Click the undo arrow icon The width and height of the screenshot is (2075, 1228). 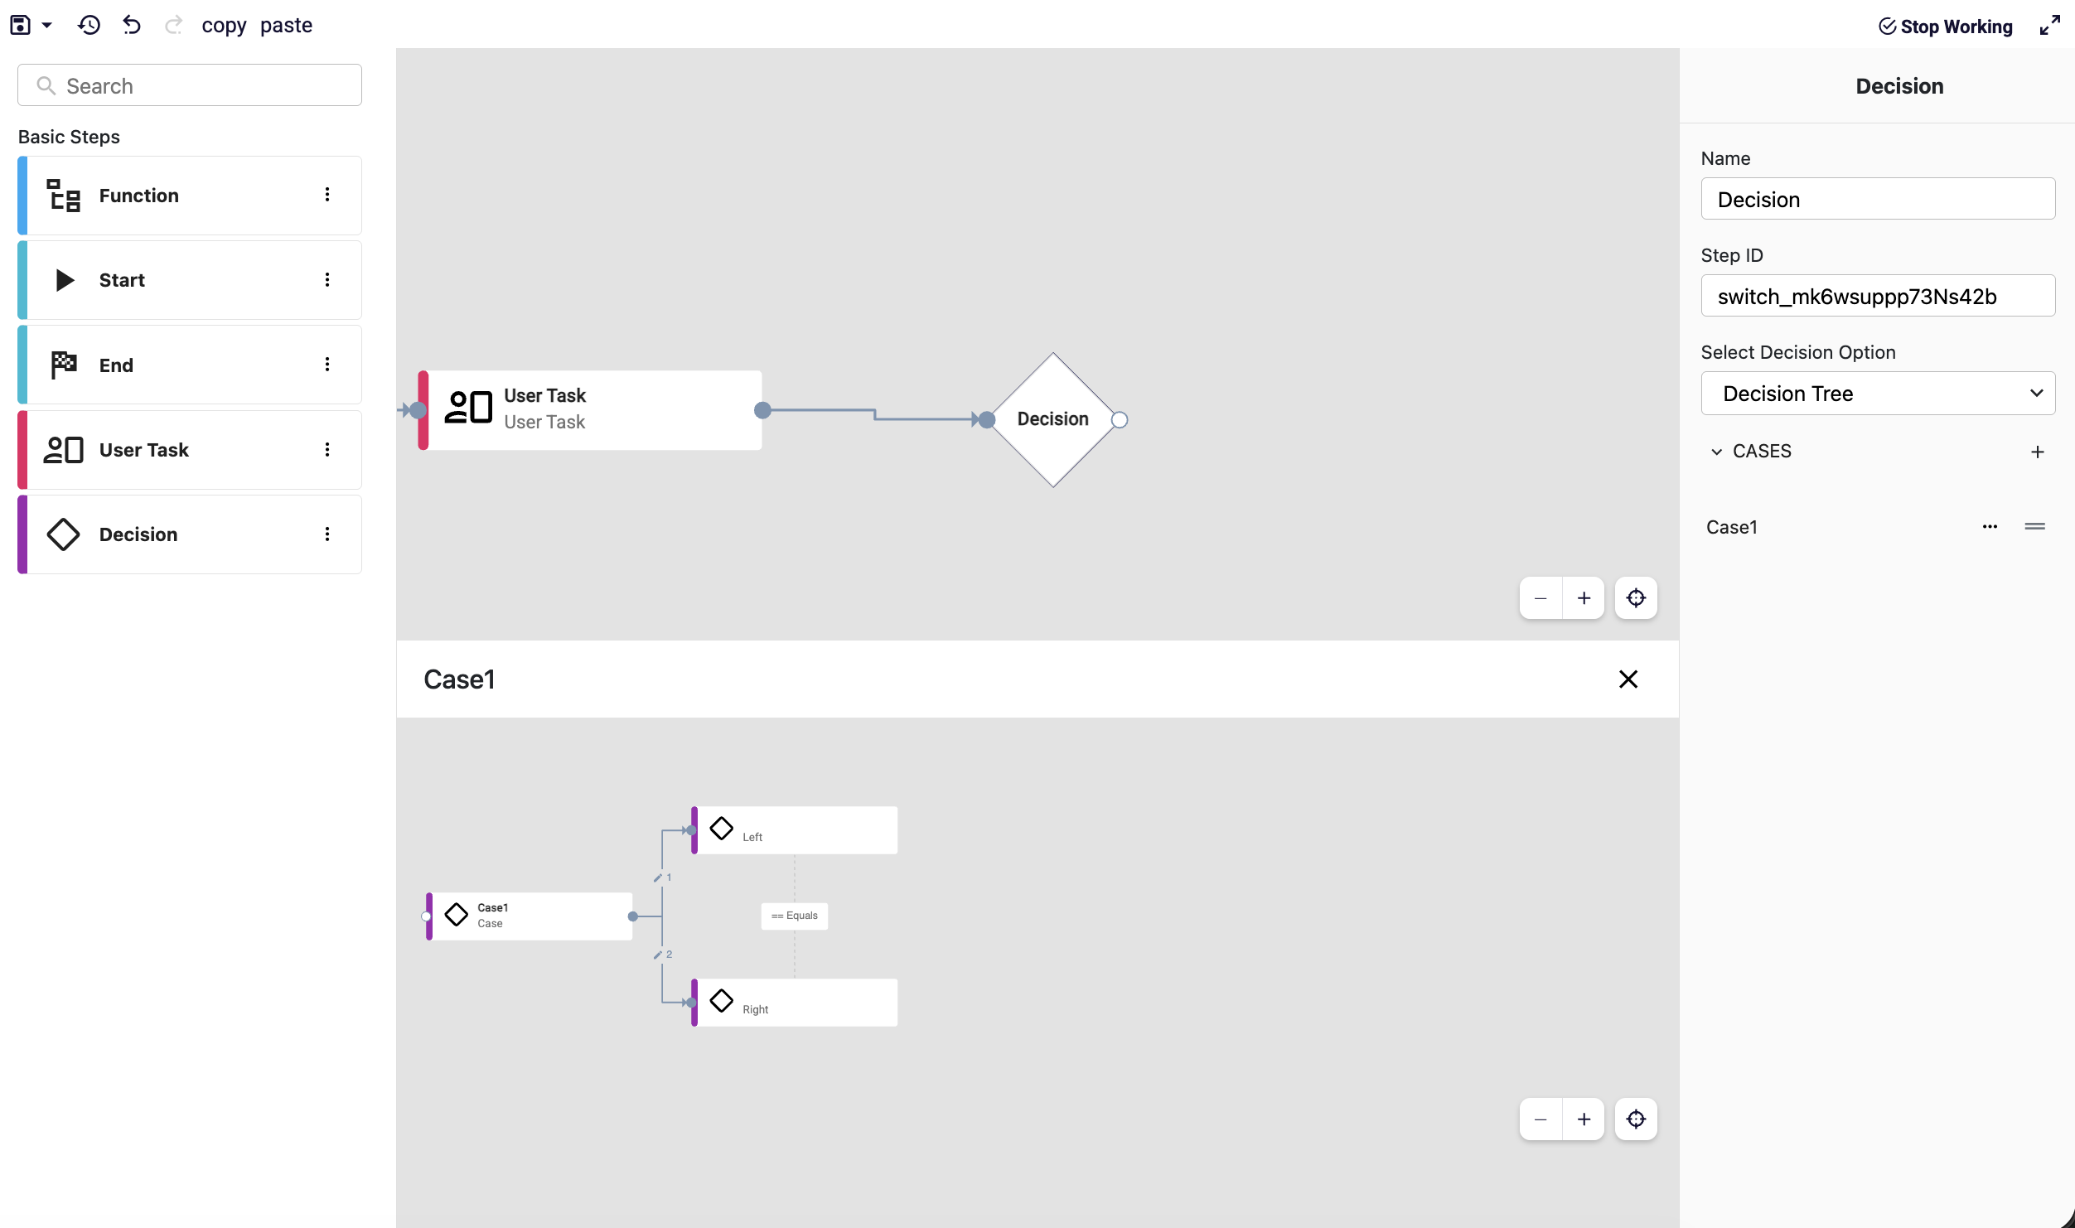coord(132,25)
